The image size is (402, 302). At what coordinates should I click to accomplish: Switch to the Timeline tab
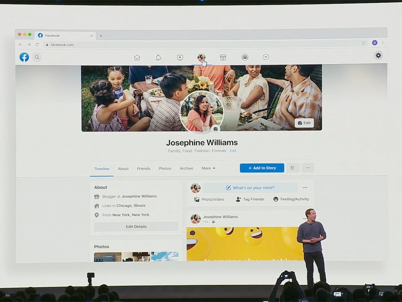click(102, 169)
